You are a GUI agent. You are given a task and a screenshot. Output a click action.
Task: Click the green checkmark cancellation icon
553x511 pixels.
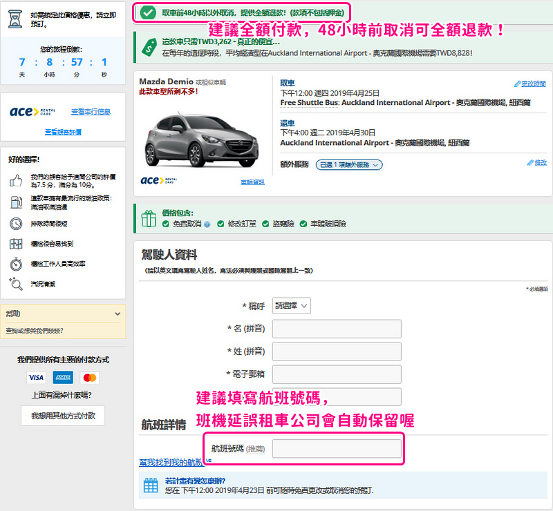click(x=148, y=13)
